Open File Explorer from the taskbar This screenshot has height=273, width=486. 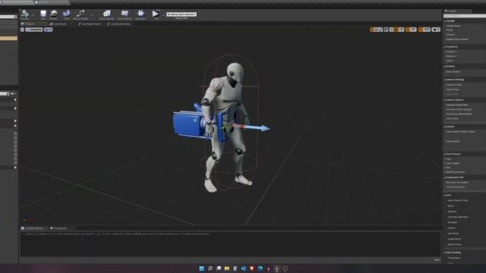tap(227, 268)
